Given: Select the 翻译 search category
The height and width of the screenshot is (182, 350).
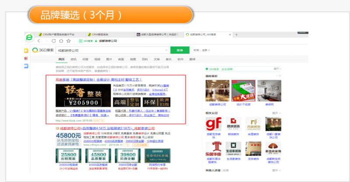Looking at the screenshot, I should click(192, 59).
